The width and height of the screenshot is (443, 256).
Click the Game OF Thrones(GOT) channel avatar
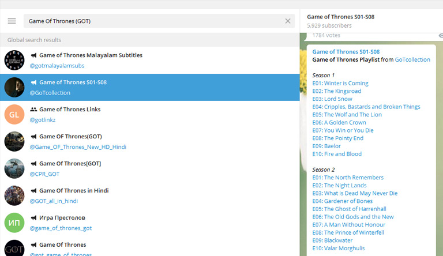14,141
